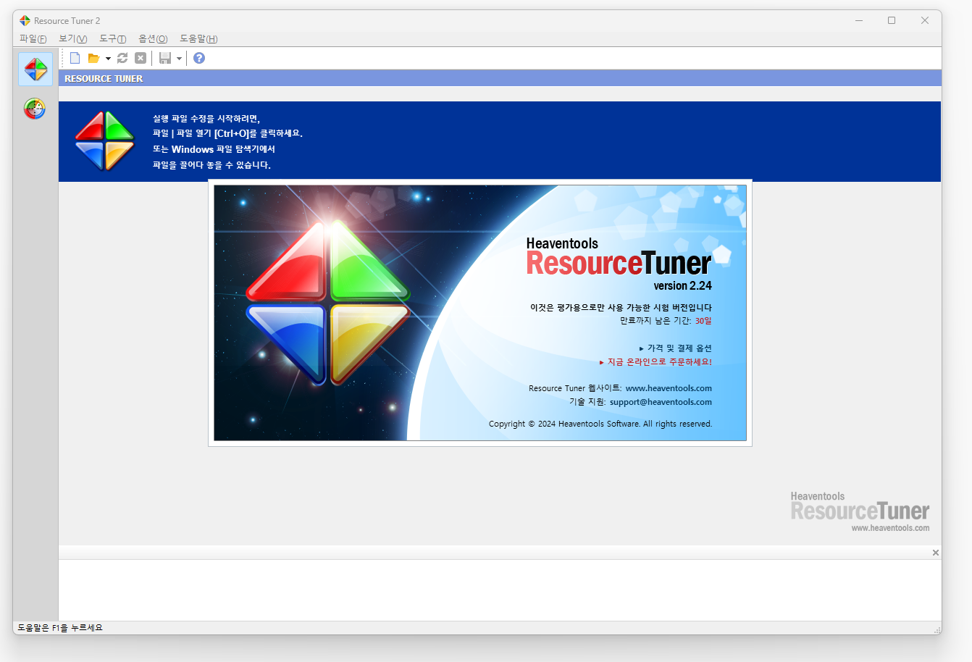Expand the Save dropdown arrow
This screenshot has width=972, height=662.
coord(179,58)
